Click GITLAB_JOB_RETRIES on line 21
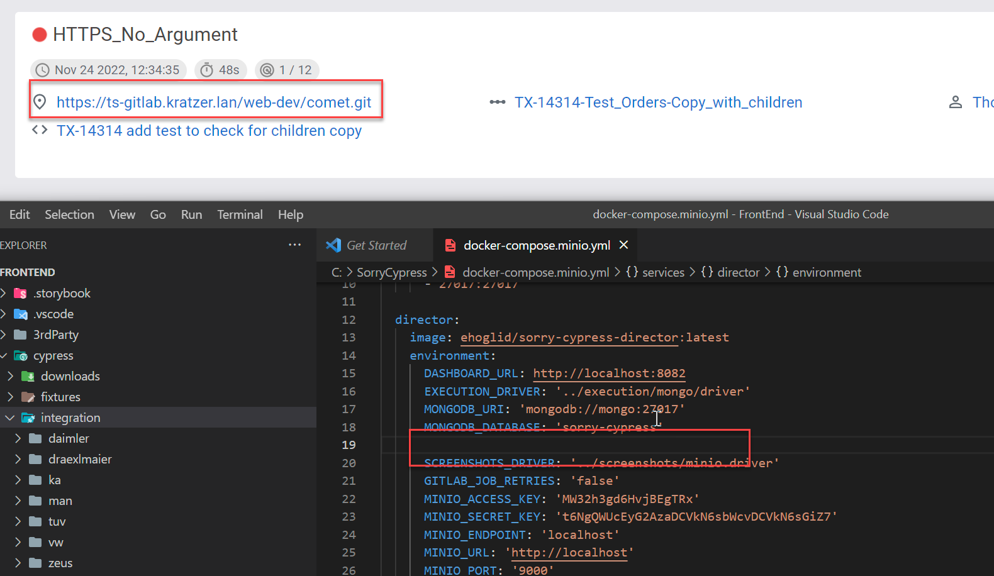The height and width of the screenshot is (576, 994). pos(489,481)
